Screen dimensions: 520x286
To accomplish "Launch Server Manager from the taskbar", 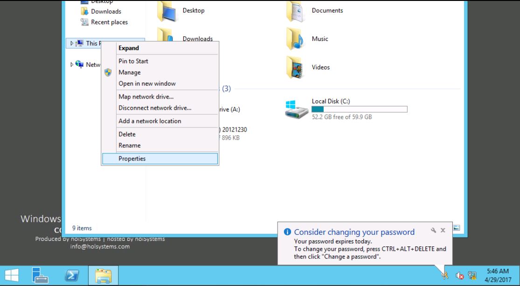I will click(40, 275).
